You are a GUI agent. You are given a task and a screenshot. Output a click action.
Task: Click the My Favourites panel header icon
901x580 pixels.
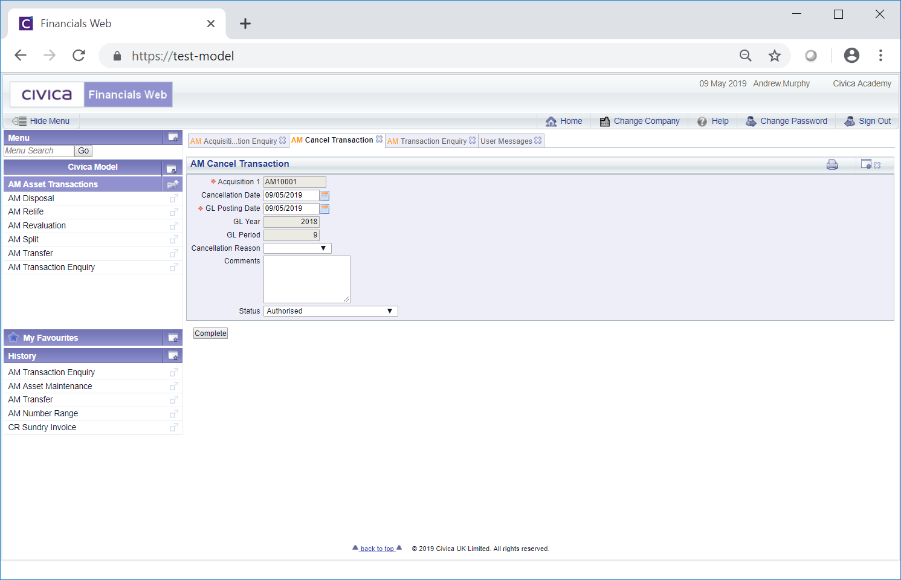pyautogui.click(x=173, y=338)
